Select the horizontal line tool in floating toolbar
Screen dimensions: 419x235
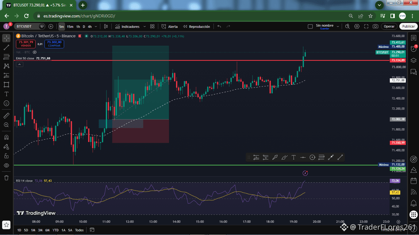303,157
